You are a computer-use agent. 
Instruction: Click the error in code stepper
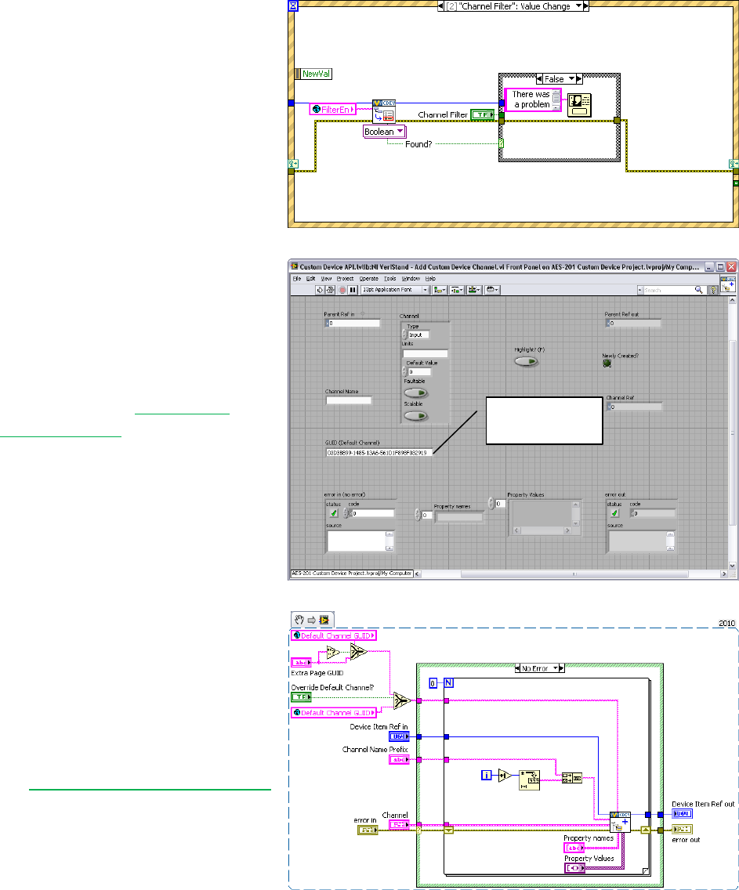tap(346, 513)
